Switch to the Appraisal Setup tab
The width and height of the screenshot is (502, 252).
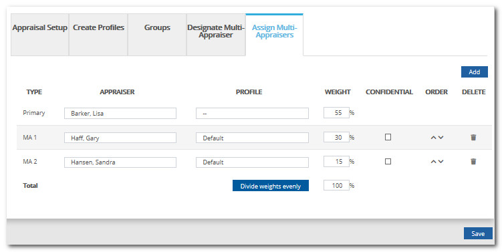(x=39, y=35)
